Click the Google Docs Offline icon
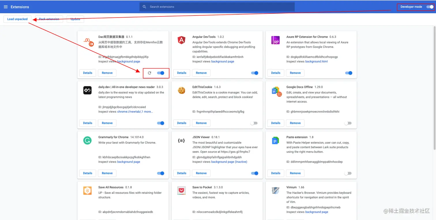Image resolution: width=436 pixels, height=220 pixels. (277, 91)
